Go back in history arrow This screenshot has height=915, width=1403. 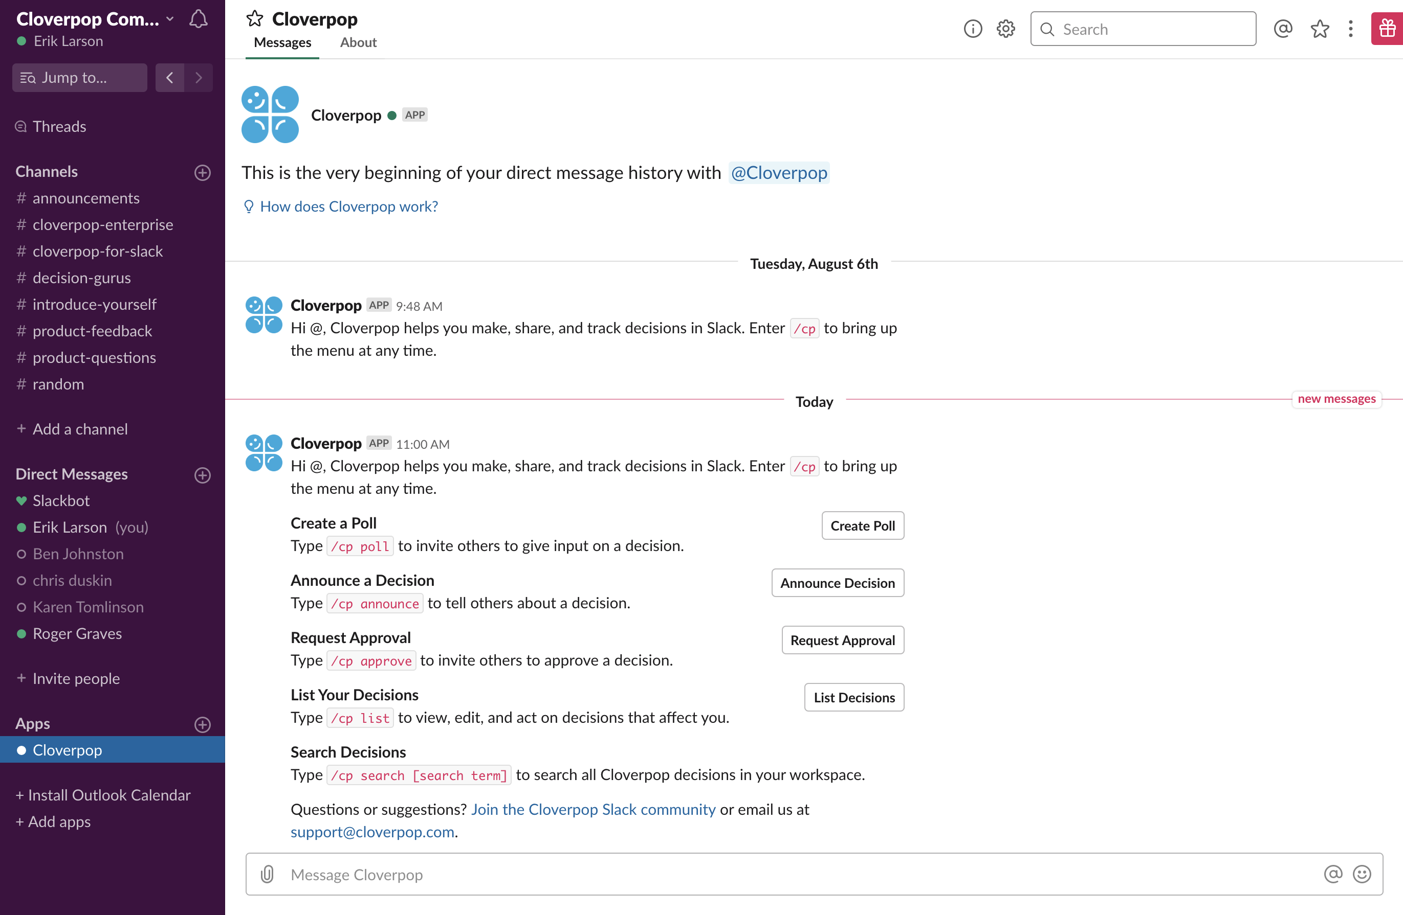point(170,78)
